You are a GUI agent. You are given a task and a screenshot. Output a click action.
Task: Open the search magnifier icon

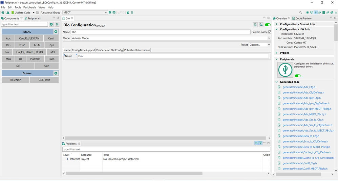pyautogui.click(x=301, y=12)
